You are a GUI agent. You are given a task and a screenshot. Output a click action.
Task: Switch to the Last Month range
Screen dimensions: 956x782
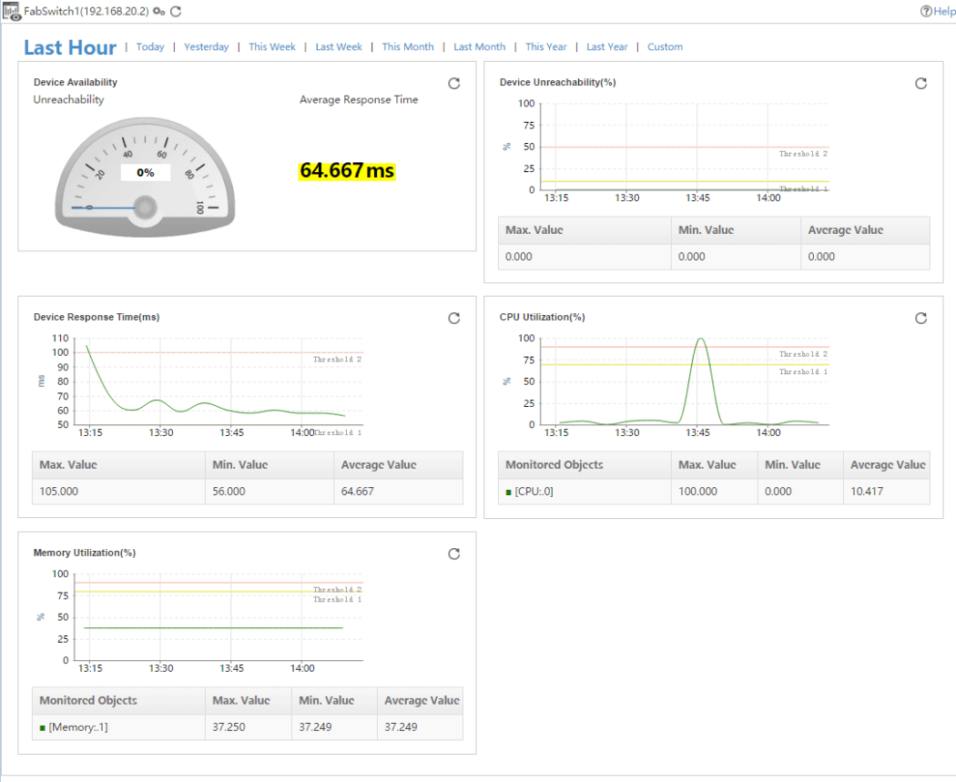[479, 47]
